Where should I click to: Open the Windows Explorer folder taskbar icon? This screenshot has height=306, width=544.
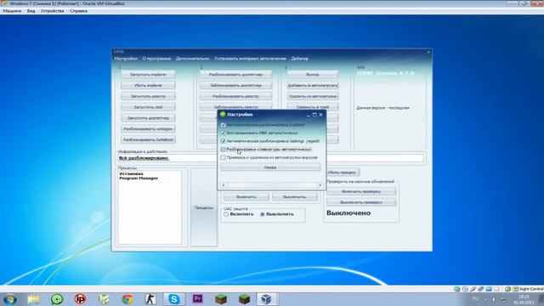tap(34, 299)
